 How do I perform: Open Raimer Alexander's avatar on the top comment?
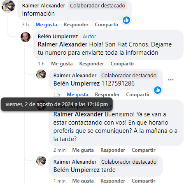[8, 6]
